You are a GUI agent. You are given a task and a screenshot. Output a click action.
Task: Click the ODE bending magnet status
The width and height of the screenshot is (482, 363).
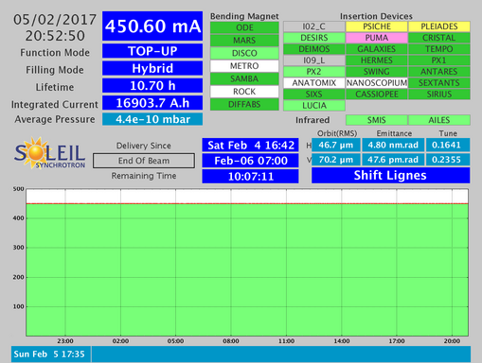click(244, 27)
